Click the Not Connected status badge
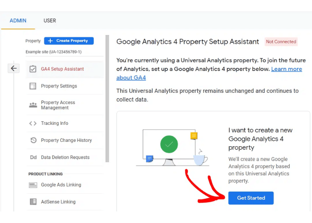The width and height of the screenshot is (312, 223). 281,41
